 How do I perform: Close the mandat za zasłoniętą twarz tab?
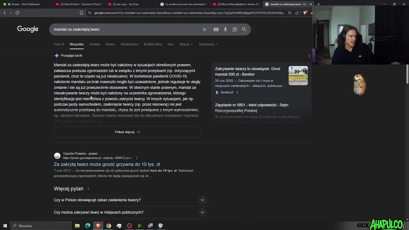pos(311,4)
